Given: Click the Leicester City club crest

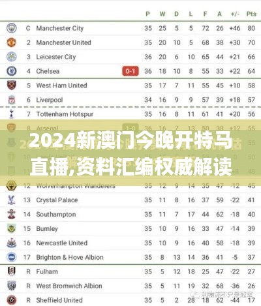Looking at the screenshot, I should click(x=11, y=57).
